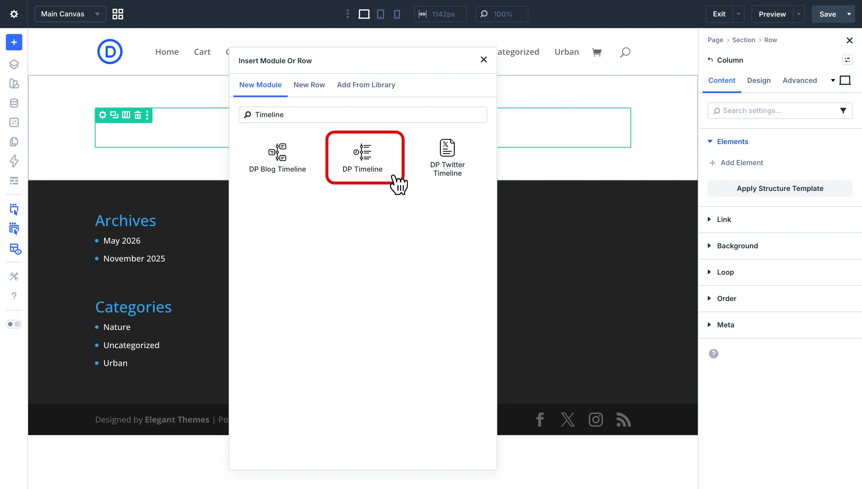The height and width of the screenshot is (489, 862).
Task: Select the DP Twitter Timeline module
Action: pyautogui.click(x=447, y=158)
